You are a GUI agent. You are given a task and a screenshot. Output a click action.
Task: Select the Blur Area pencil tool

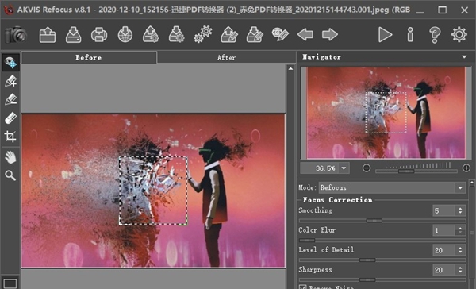coord(10,99)
